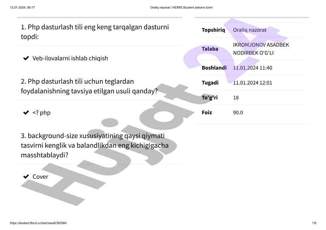This screenshot has height=230, width=326.
Task: Click page number 1/6 in footer
Action: 314,223
